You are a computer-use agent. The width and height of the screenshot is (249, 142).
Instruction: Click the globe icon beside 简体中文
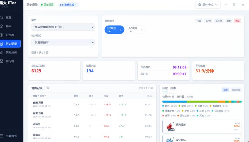coord(200,5)
